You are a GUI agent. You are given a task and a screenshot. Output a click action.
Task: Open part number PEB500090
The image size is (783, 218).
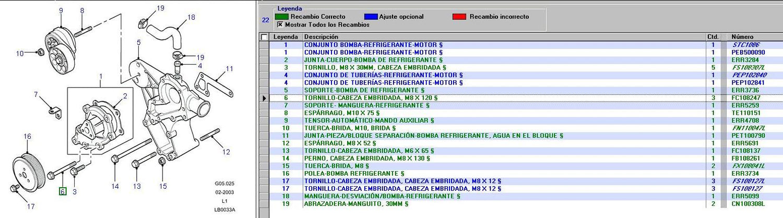pyautogui.click(x=748, y=52)
